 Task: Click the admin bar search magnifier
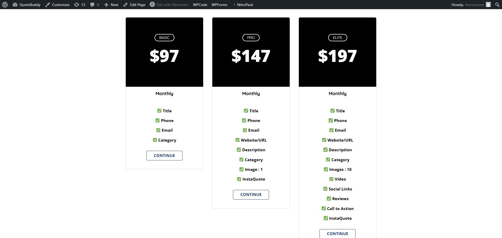tap(497, 5)
